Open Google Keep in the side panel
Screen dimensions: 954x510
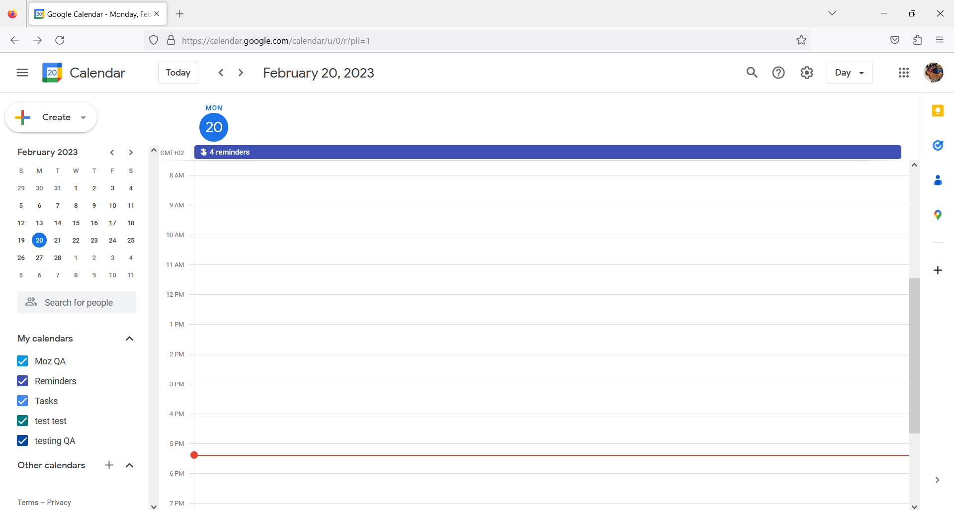coord(938,111)
